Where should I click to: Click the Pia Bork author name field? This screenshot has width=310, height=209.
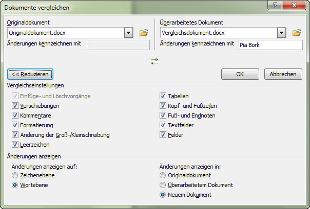(270, 45)
